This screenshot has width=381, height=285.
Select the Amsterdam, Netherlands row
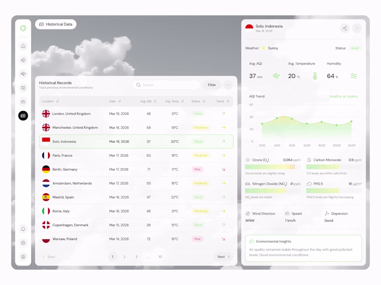point(136,183)
